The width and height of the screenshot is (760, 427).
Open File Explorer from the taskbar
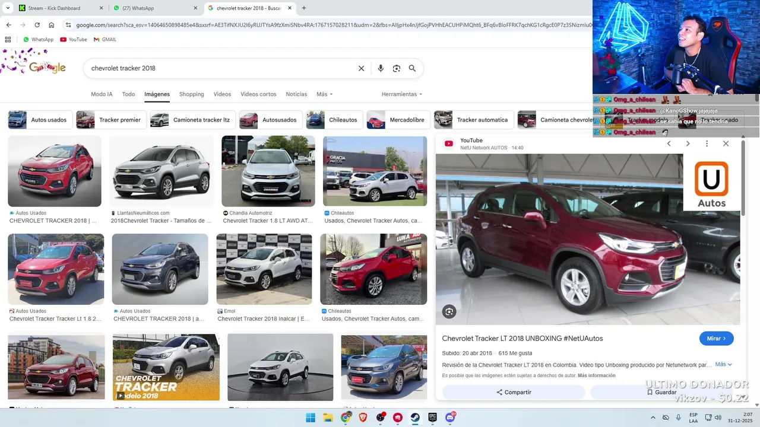tap(328, 418)
